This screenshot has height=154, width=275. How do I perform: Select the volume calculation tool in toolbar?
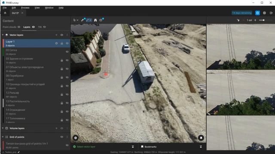(x=101, y=20)
